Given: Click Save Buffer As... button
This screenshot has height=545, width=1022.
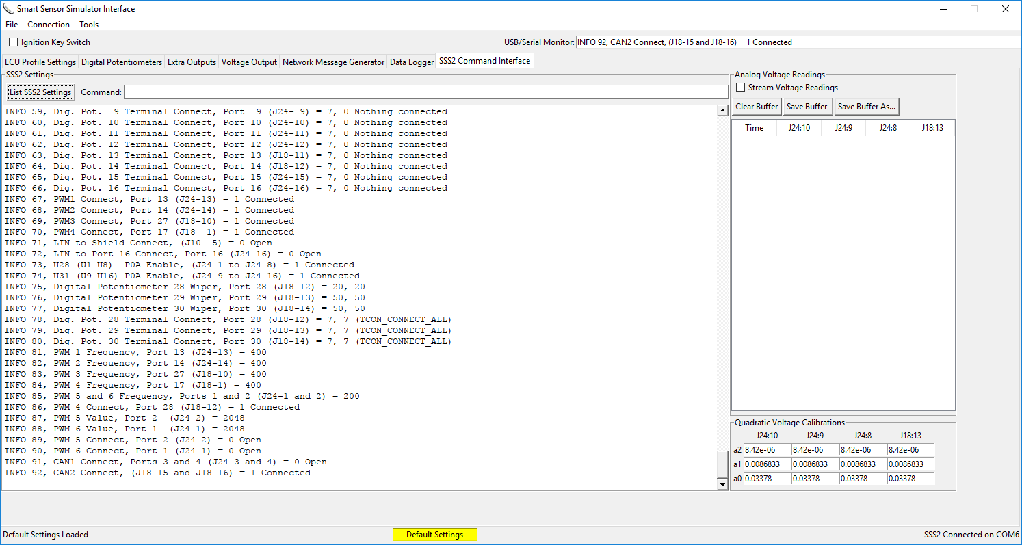Looking at the screenshot, I should tap(867, 107).
